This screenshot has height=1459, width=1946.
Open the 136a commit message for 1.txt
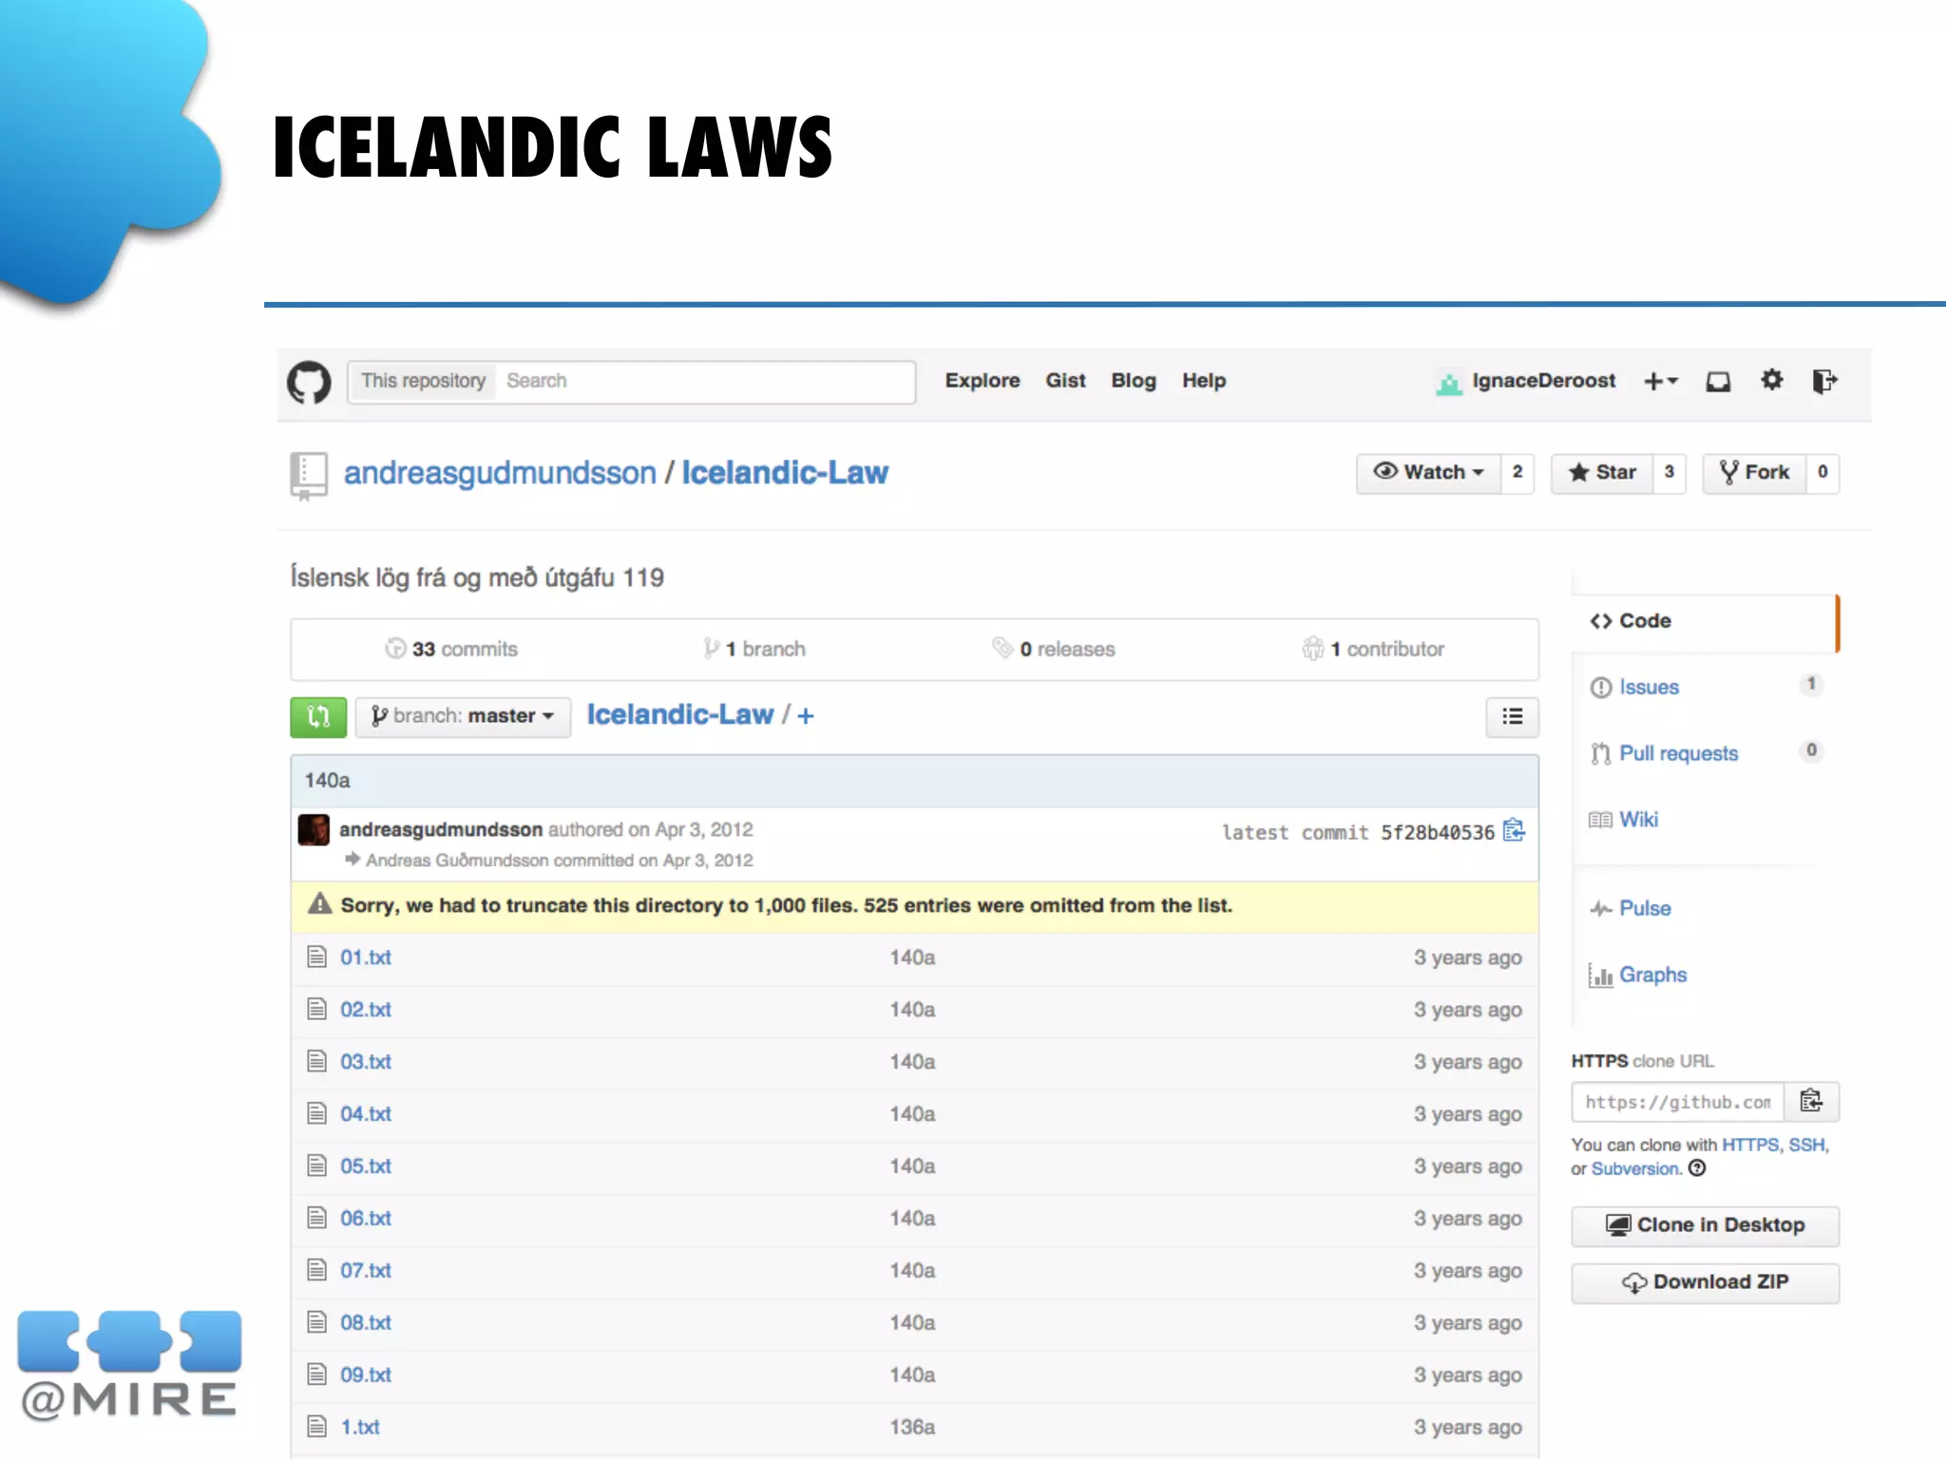[x=912, y=1427]
